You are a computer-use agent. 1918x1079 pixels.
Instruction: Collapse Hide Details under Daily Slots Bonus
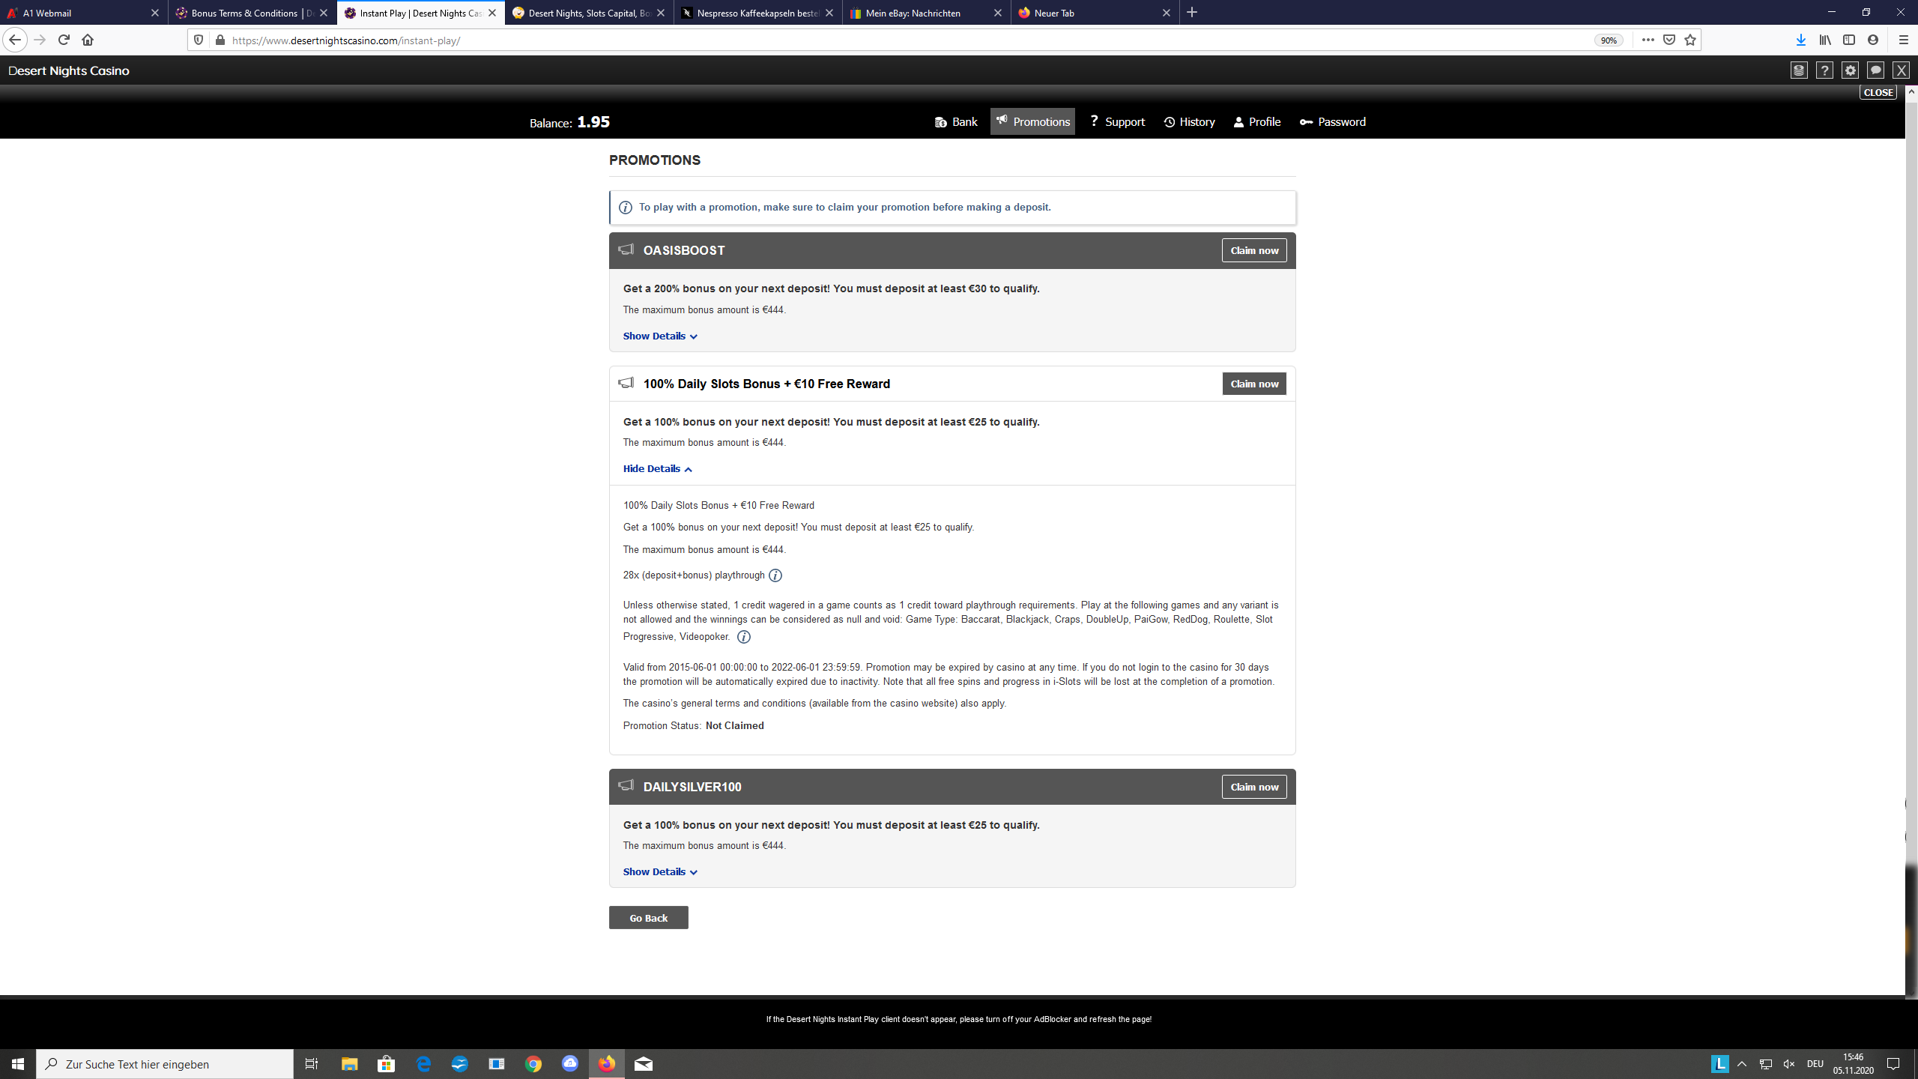click(658, 469)
